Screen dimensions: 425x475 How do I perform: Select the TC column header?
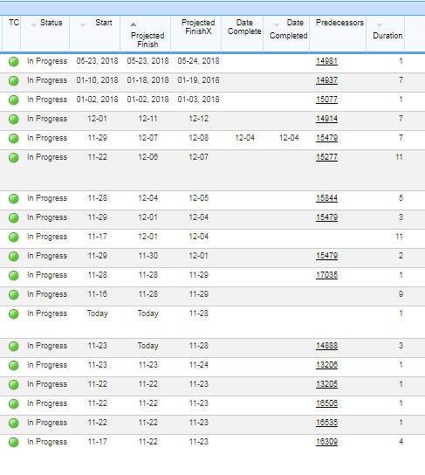[x=14, y=23]
